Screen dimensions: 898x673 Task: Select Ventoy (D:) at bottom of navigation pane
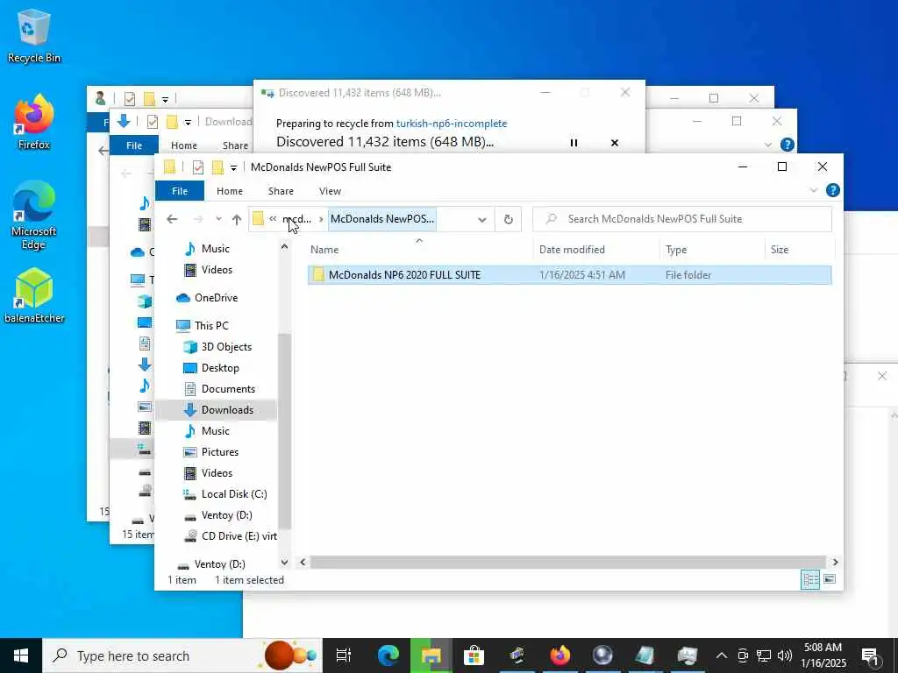click(x=219, y=564)
